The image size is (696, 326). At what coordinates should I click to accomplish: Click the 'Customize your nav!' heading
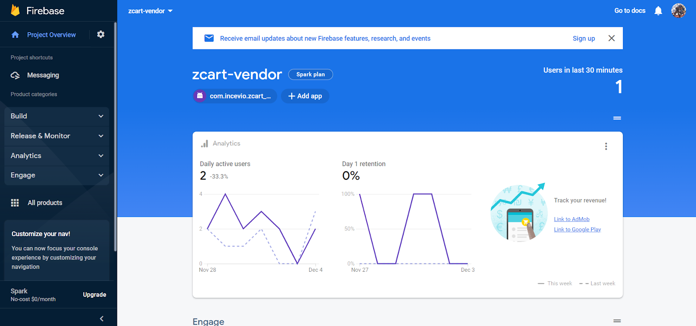41,234
